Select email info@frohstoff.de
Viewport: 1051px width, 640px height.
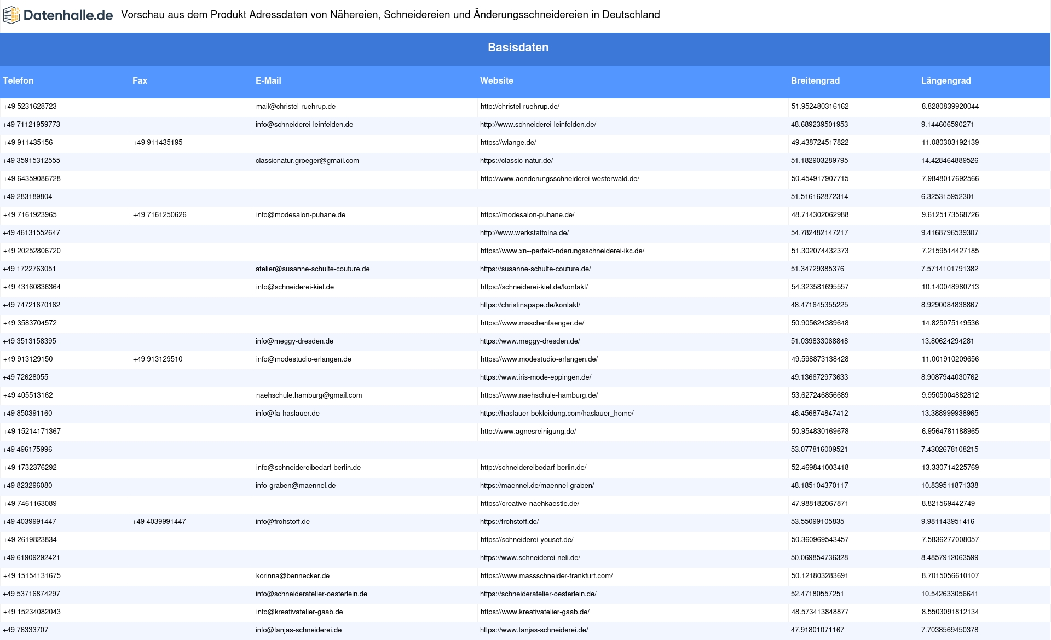(x=282, y=522)
